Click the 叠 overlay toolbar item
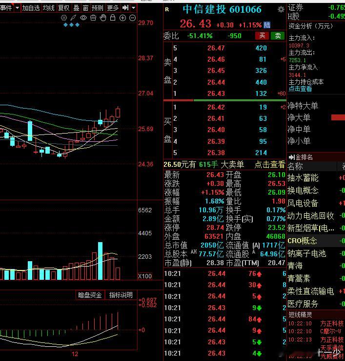Viewport: 345px width, 361px height. pos(76,8)
